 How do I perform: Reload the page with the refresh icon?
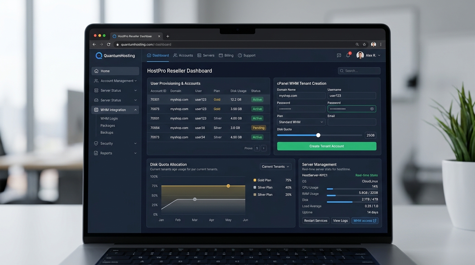(x=109, y=45)
